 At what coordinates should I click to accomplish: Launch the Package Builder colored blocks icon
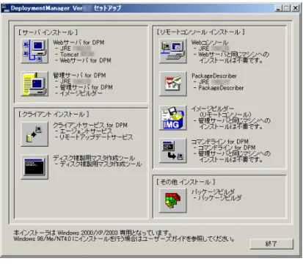click(173, 200)
